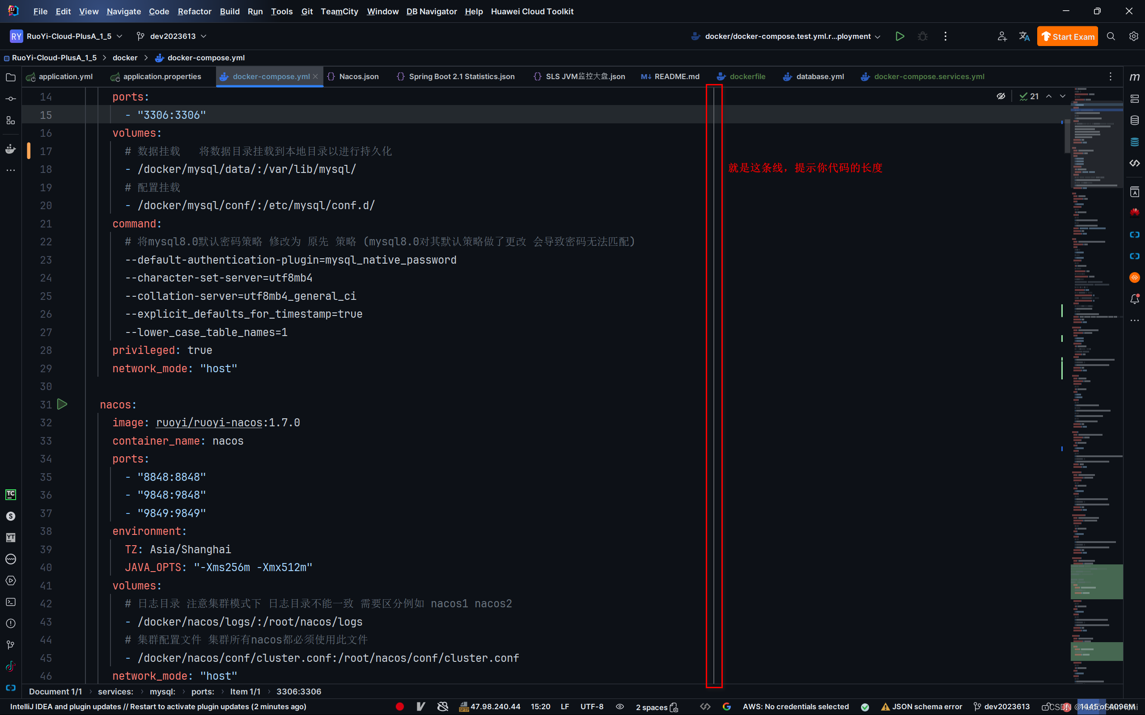
Task: Open IDE settings gear icon
Action: coord(1134,36)
